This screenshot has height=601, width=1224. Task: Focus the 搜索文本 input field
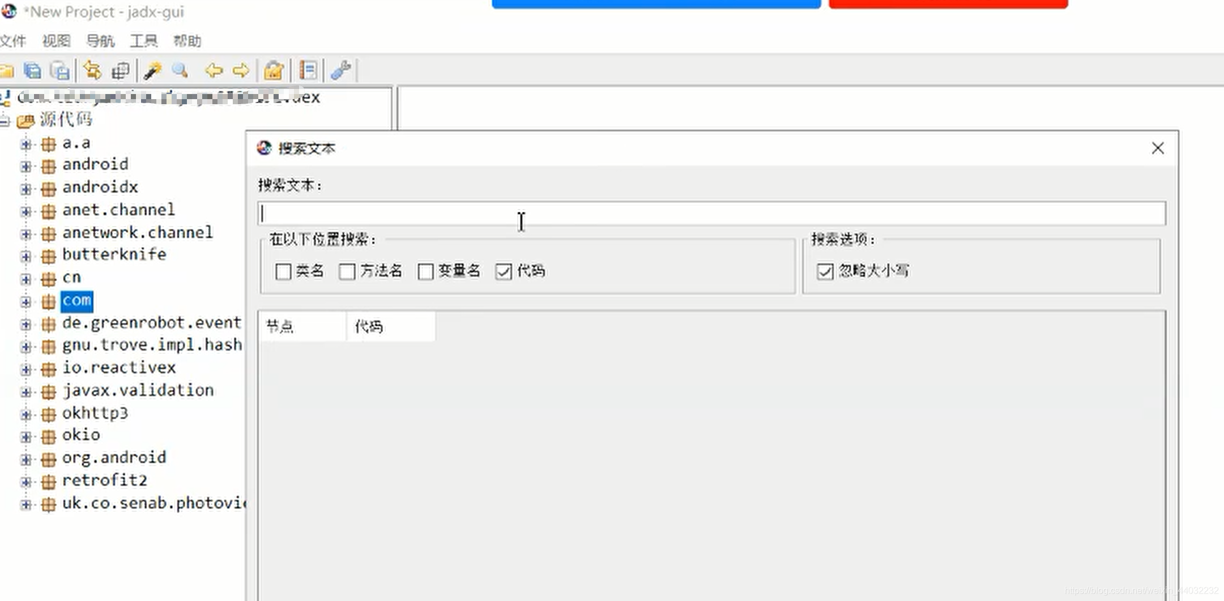(711, 214)
